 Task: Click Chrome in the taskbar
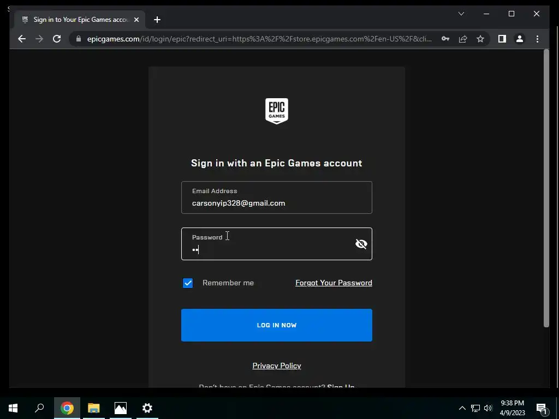click(67, 408)
